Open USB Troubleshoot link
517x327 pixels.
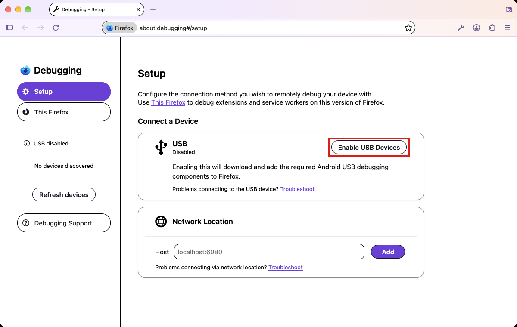click(297, 189)
